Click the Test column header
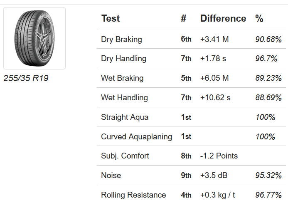Viewport: 288px width, 203px height. 111,19
